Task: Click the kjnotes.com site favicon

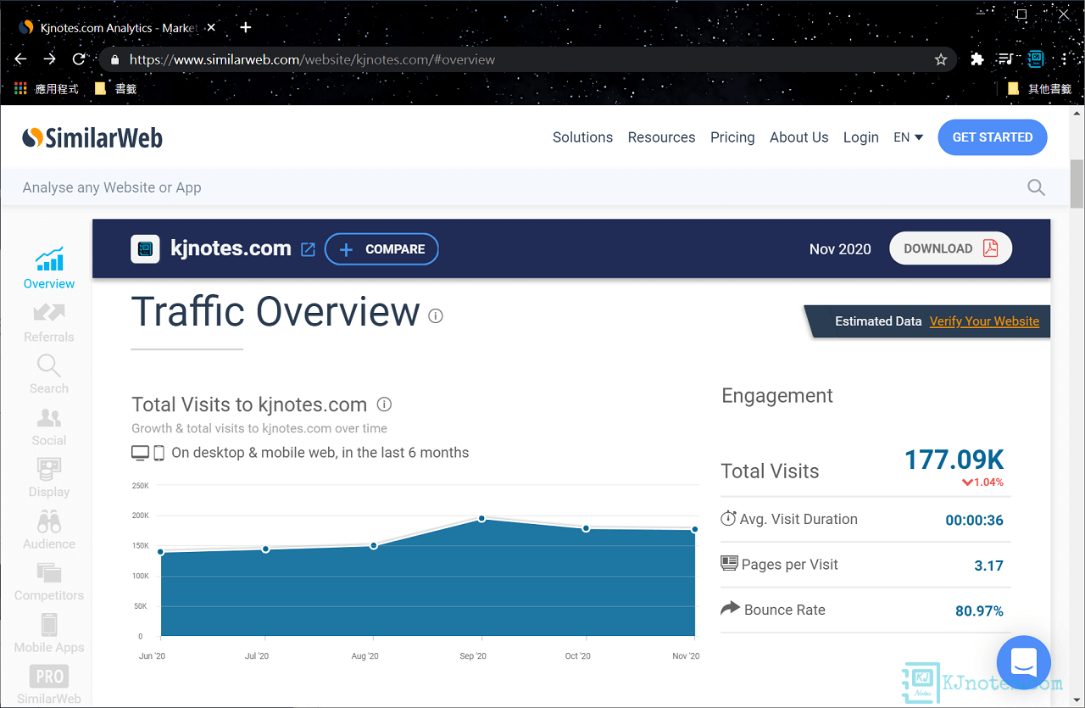Action: (x=145, y=248)
